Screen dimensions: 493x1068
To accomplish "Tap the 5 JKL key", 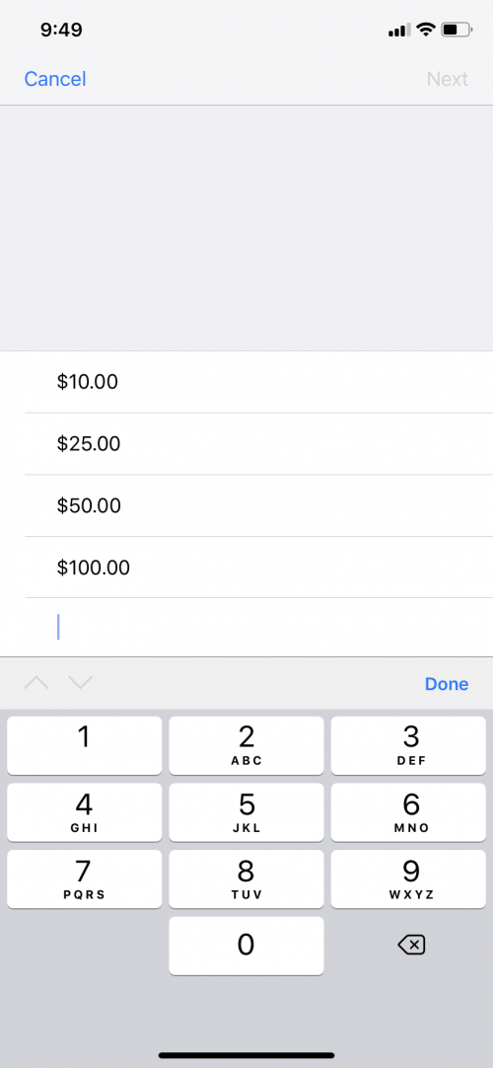I will coord(246,812).
